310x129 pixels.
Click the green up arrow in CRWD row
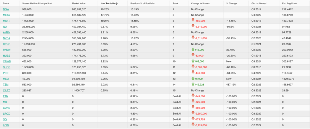[193, 61]
